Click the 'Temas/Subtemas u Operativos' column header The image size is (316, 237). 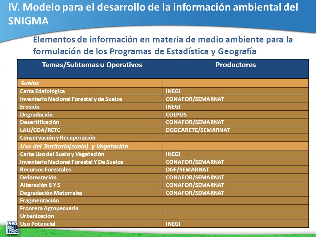pos(90,69)
